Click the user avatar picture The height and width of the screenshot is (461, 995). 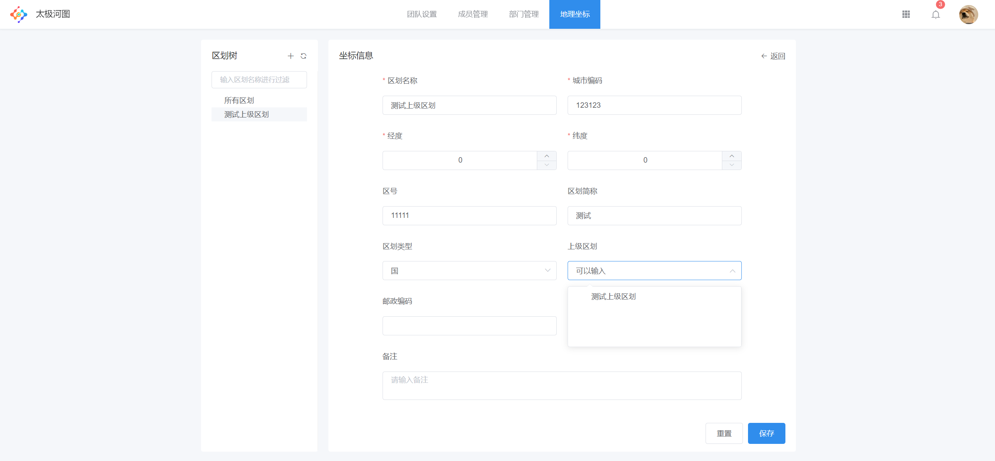point(968,14)
